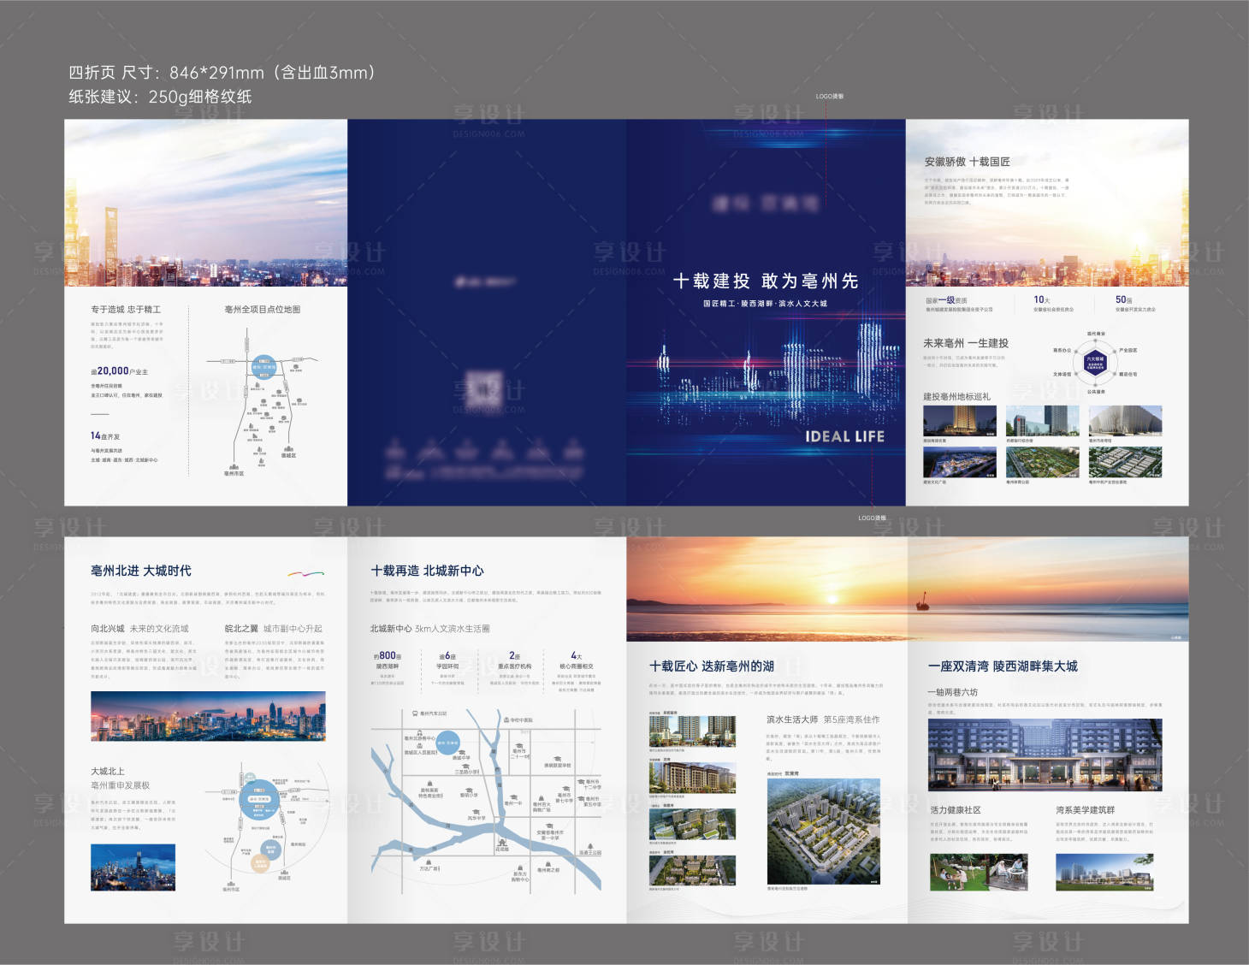Click the 一座双清湾 陵西湖畔集大城 heading
This screenshot has width=1249, height=965.
pos(1003,666)
